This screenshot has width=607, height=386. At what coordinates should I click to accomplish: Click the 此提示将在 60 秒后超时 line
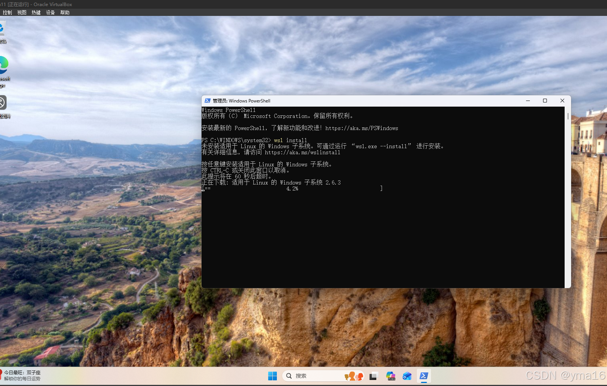[237, 177]
